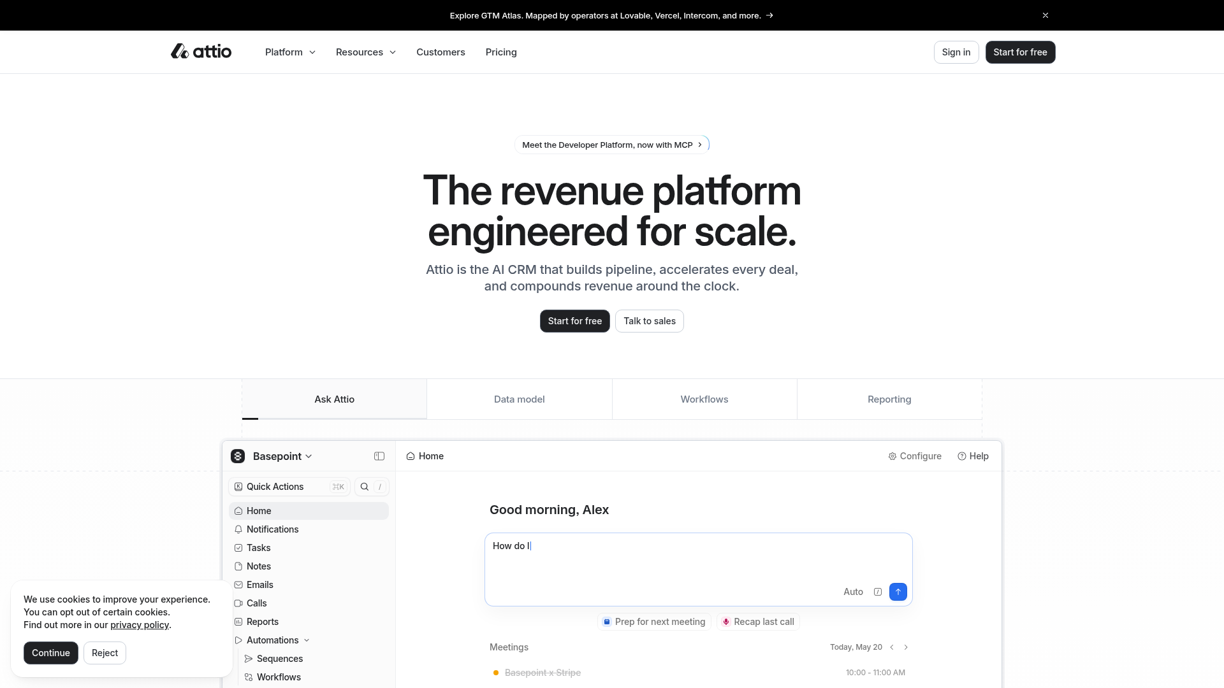Open the privacy policy link
Viewport: 1224px width, 688px height.
click(x=140, y=625)
